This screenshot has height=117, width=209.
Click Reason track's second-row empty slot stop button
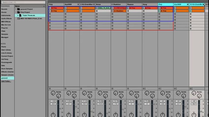click(x=128, y=11)
